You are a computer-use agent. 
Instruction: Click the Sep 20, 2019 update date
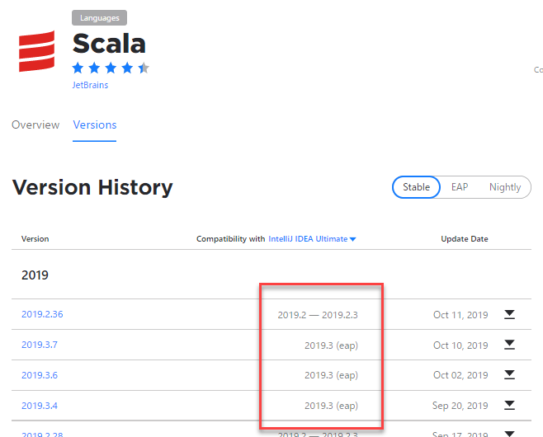pos(460,406)
